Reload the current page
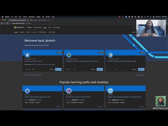The height and width of the screenshot is (126, 168). coord(7,23)
